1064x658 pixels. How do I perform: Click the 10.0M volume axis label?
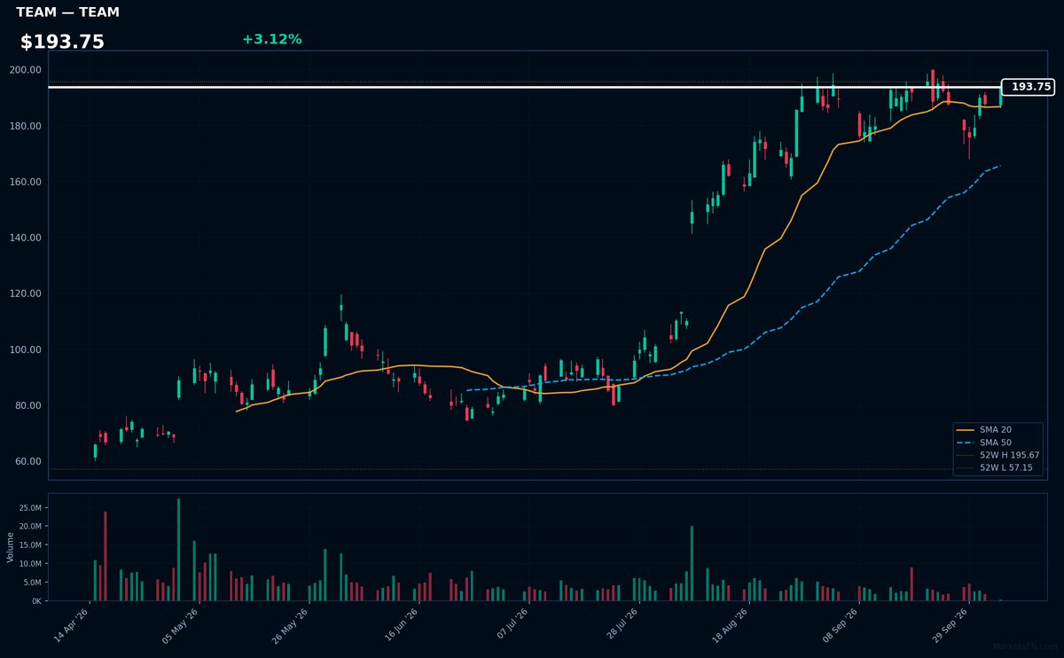(29, 564)
